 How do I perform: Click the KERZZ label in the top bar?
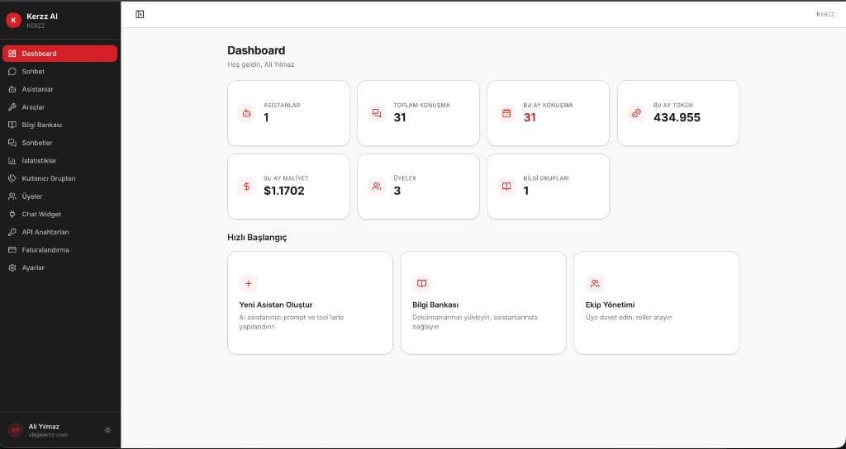tap(825, 15)
